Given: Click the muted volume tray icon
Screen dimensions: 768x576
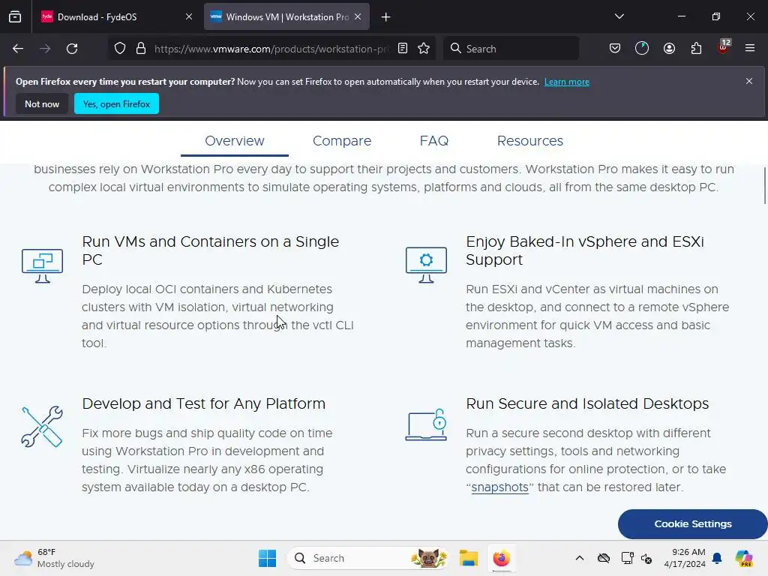Looking at the screenshot, I should [646, 558].
